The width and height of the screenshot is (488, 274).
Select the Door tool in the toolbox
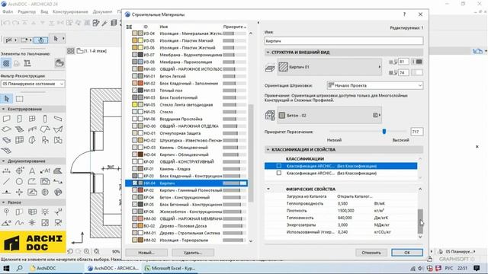(x=19, y=119)
